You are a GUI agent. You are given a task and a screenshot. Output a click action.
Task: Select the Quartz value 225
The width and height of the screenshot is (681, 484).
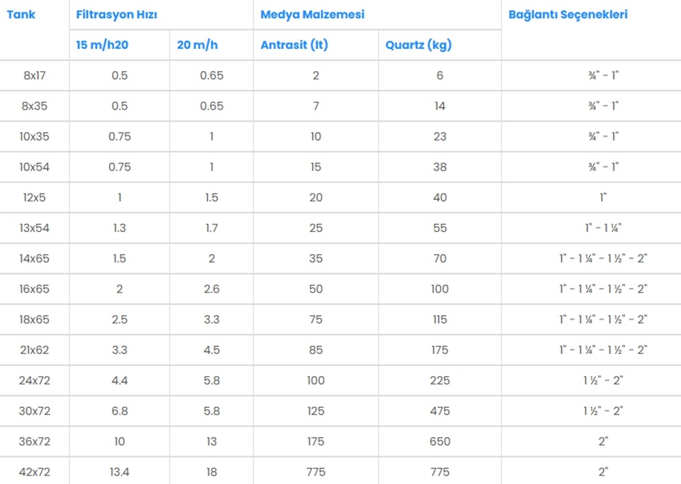(440, 381)
